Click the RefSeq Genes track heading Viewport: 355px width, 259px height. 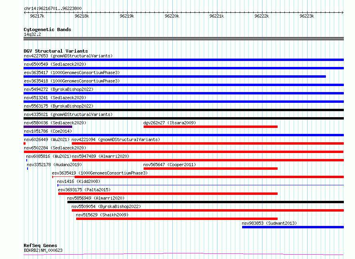pyautogui.click(x=40, y=246)
